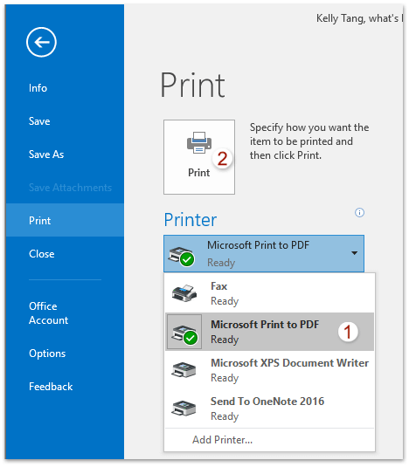Image resolution: width=409 pixels, height=467 pixels.
Task: Click the Add Printer... link
Action: coord(222,440)
